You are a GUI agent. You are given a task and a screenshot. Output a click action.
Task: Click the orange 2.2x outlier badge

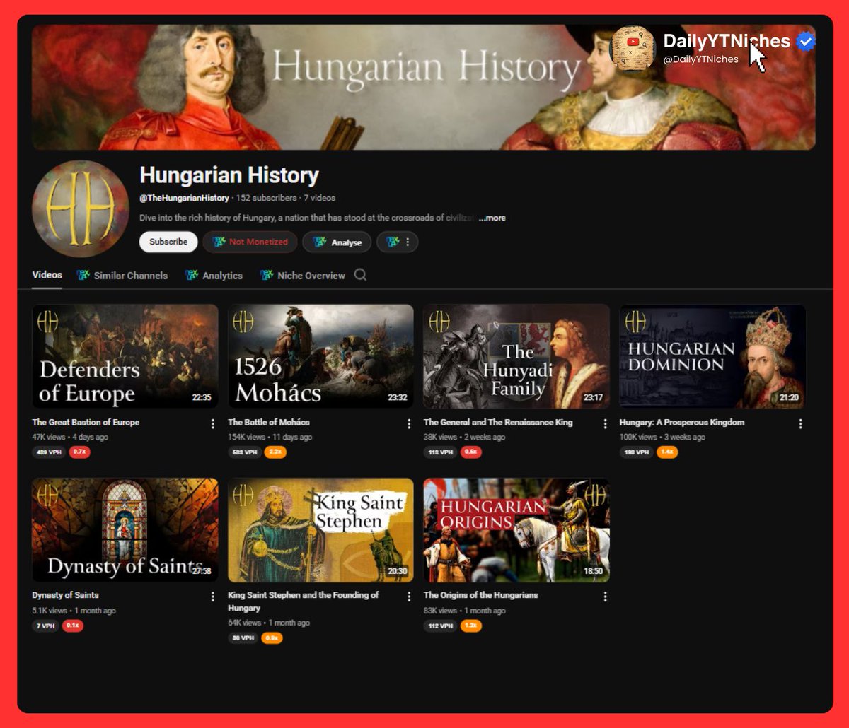pos(275,452)
